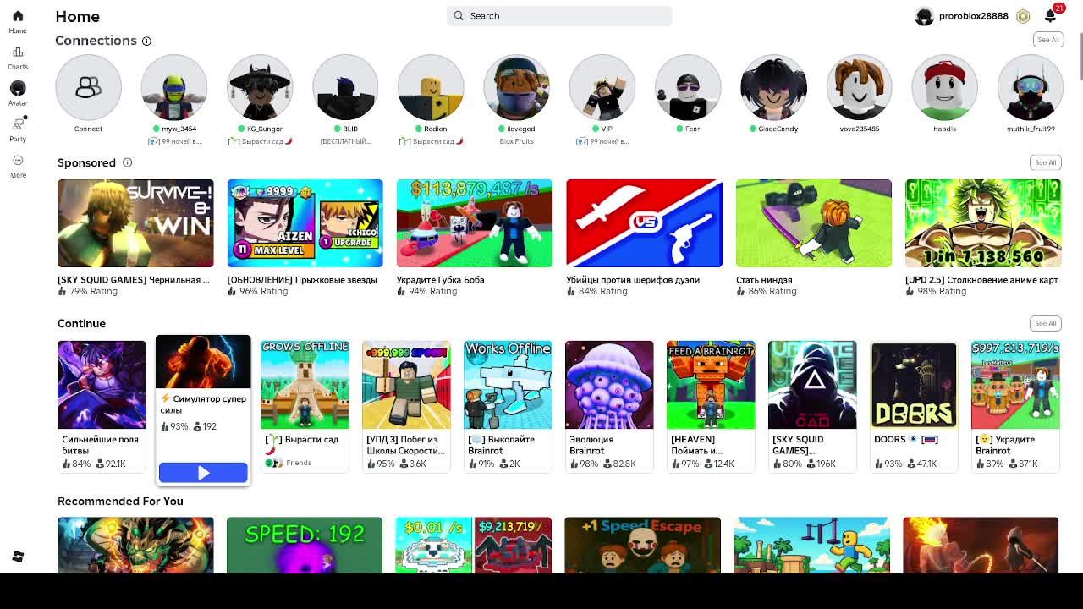This screenshot has width=1083, height=609.
Task: Open Эволюция Brainrot game card
Action: (609, 406)
